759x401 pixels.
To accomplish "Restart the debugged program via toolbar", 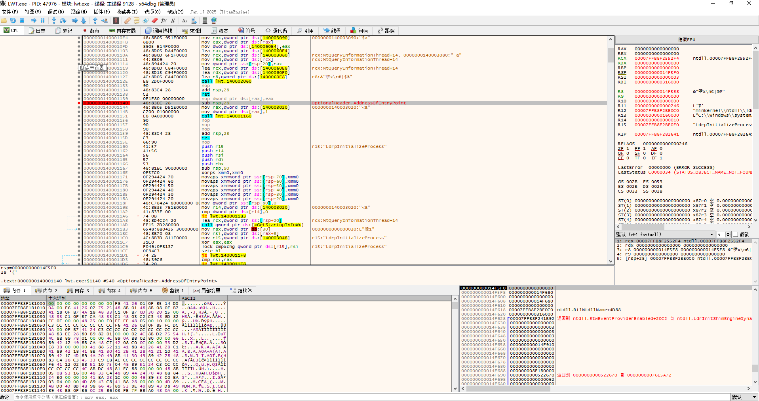I will coord(13,21).
